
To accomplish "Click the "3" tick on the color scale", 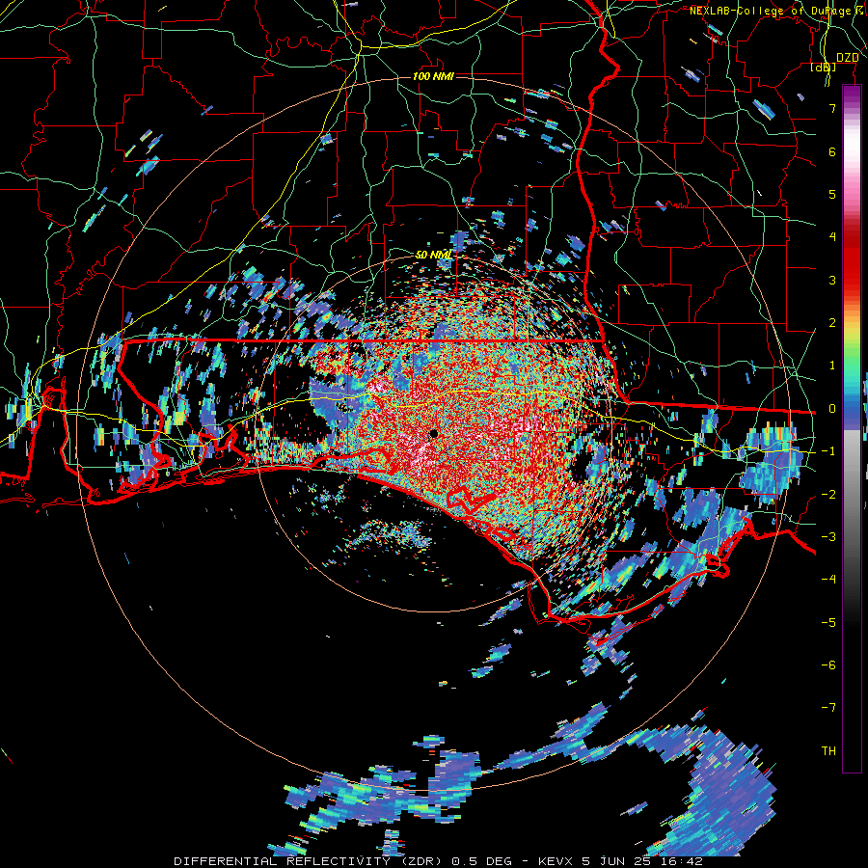I will pyautogui.click(x=832, y=280).
